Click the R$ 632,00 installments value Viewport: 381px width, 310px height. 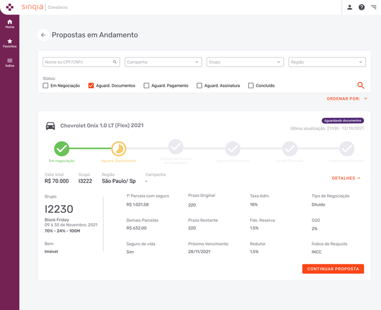137,228
